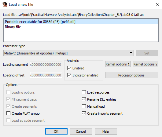Toggle the Loading options checkbox
The width and height of the screenshot is (162, 137).
8,92
